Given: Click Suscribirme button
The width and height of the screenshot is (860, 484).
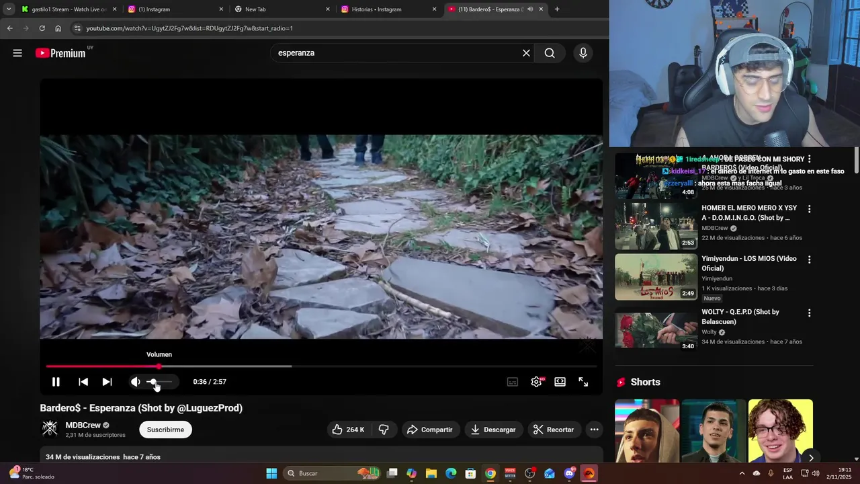Looking at the screenshot, I should (165, 430).
